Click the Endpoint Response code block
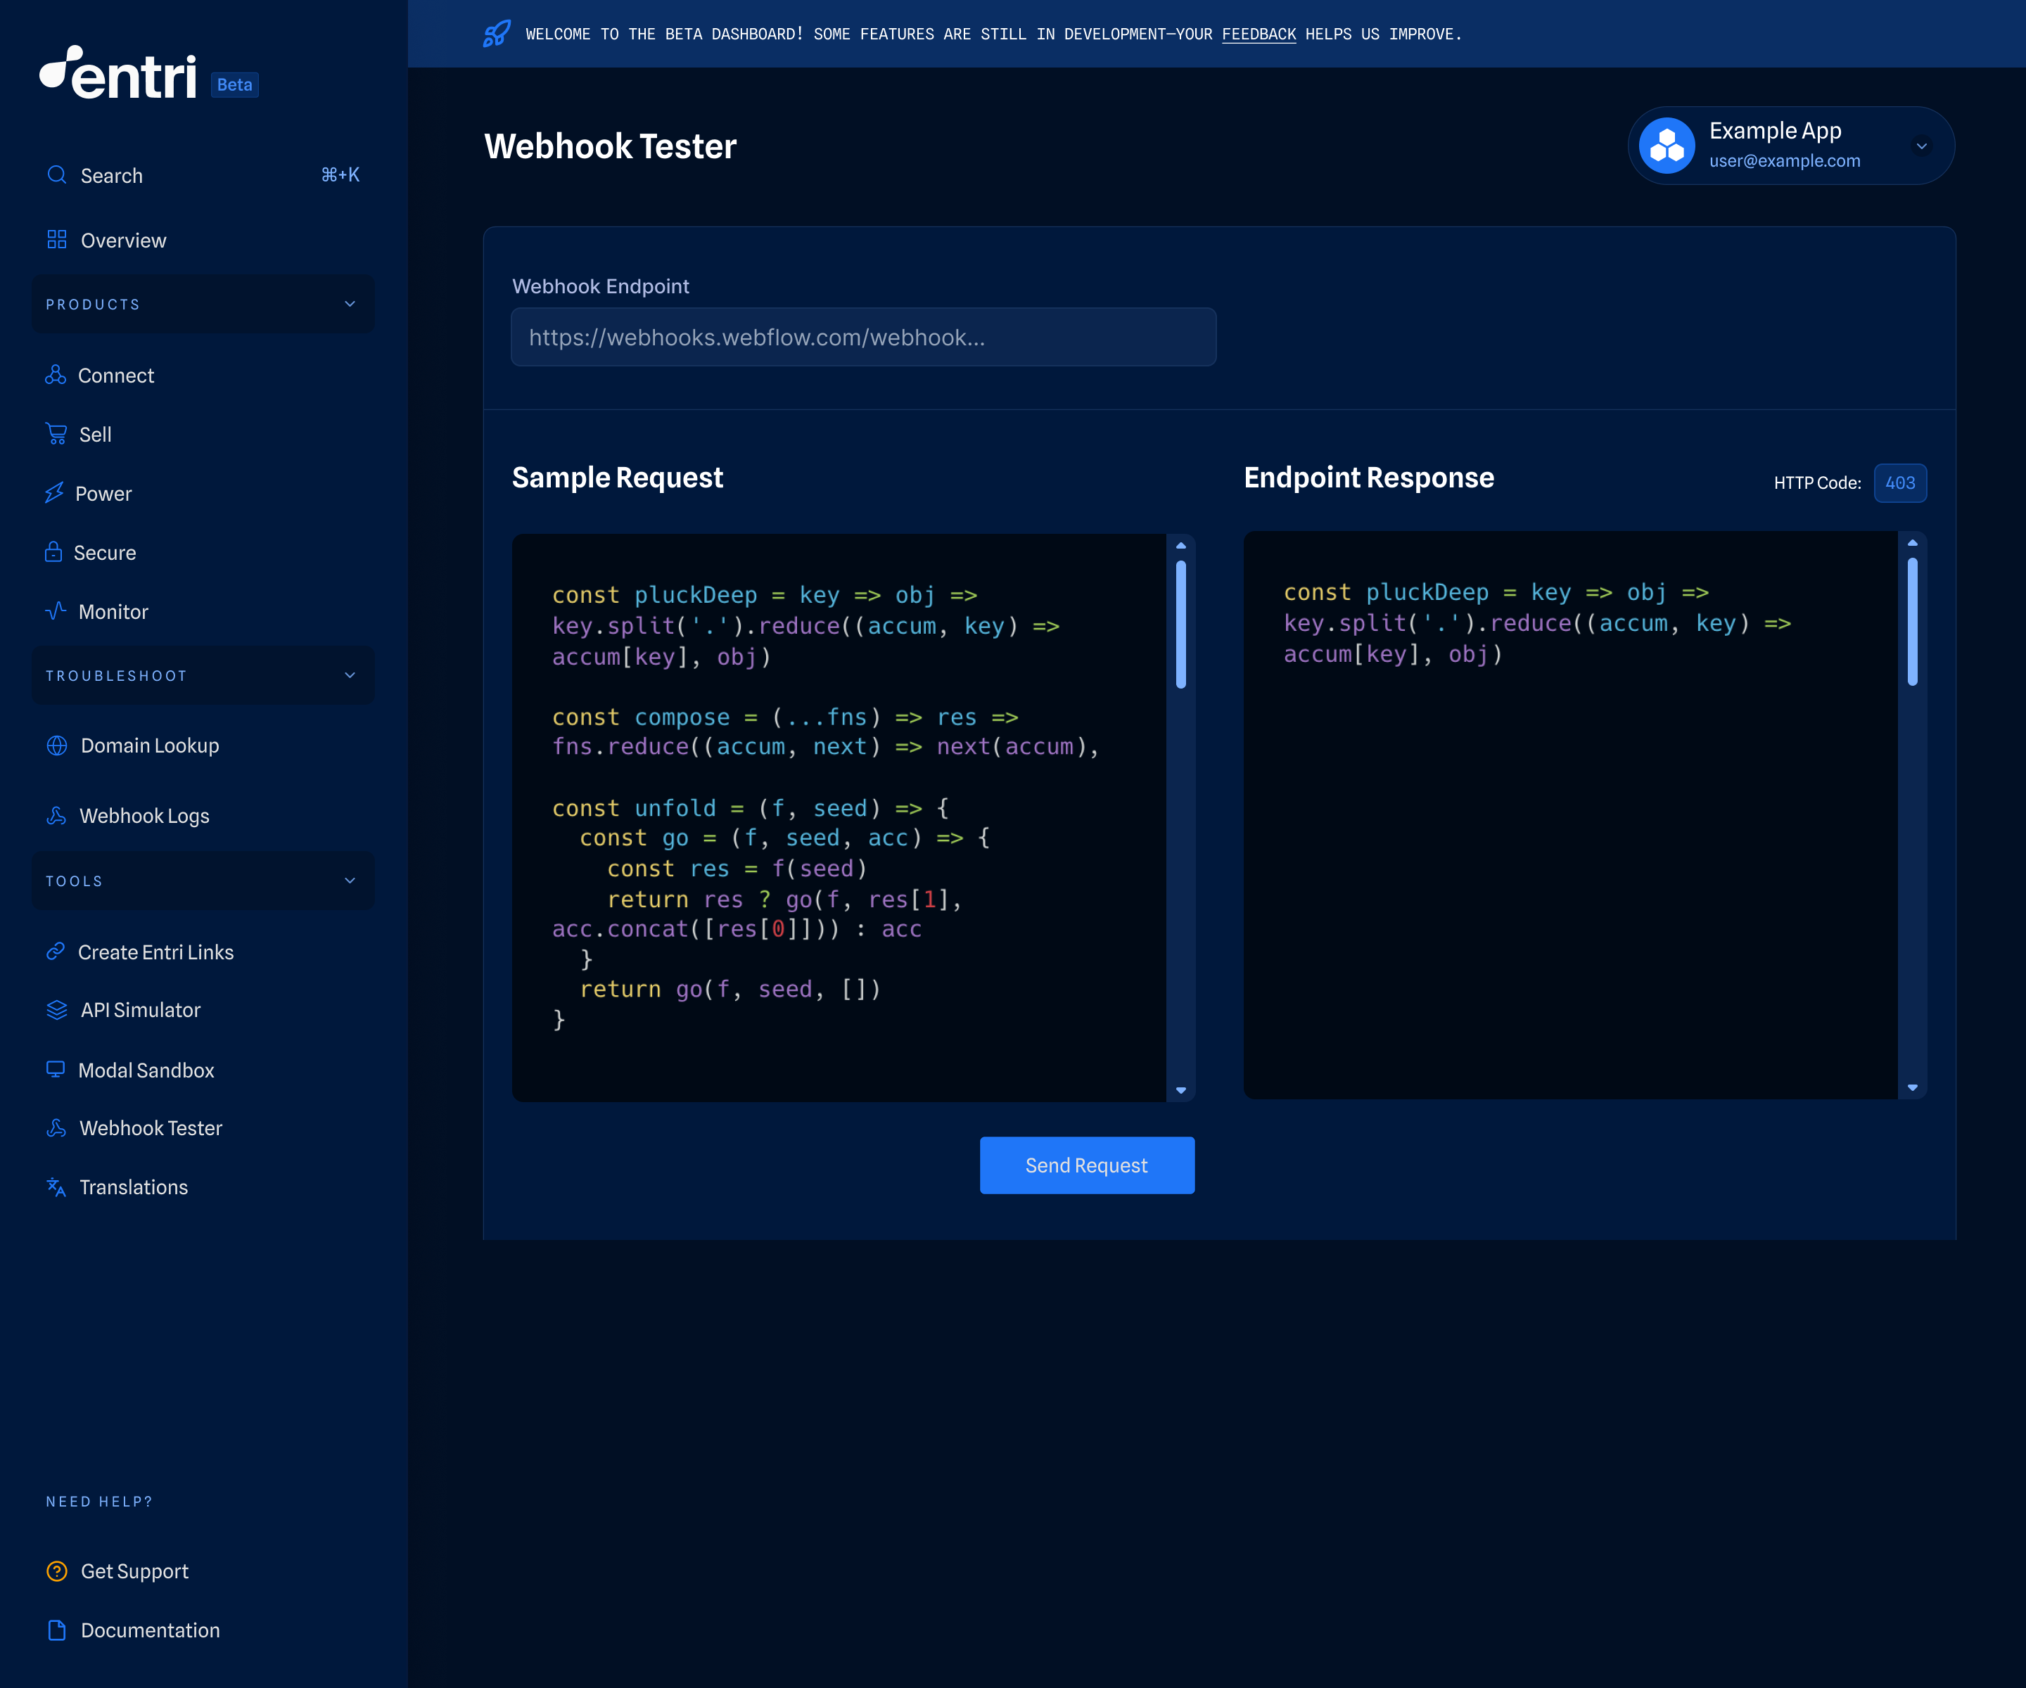 1569,815
